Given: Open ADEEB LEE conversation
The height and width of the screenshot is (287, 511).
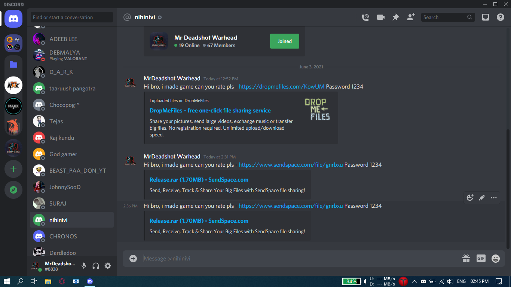Looking at the screenshot, I should coord(72,39).
